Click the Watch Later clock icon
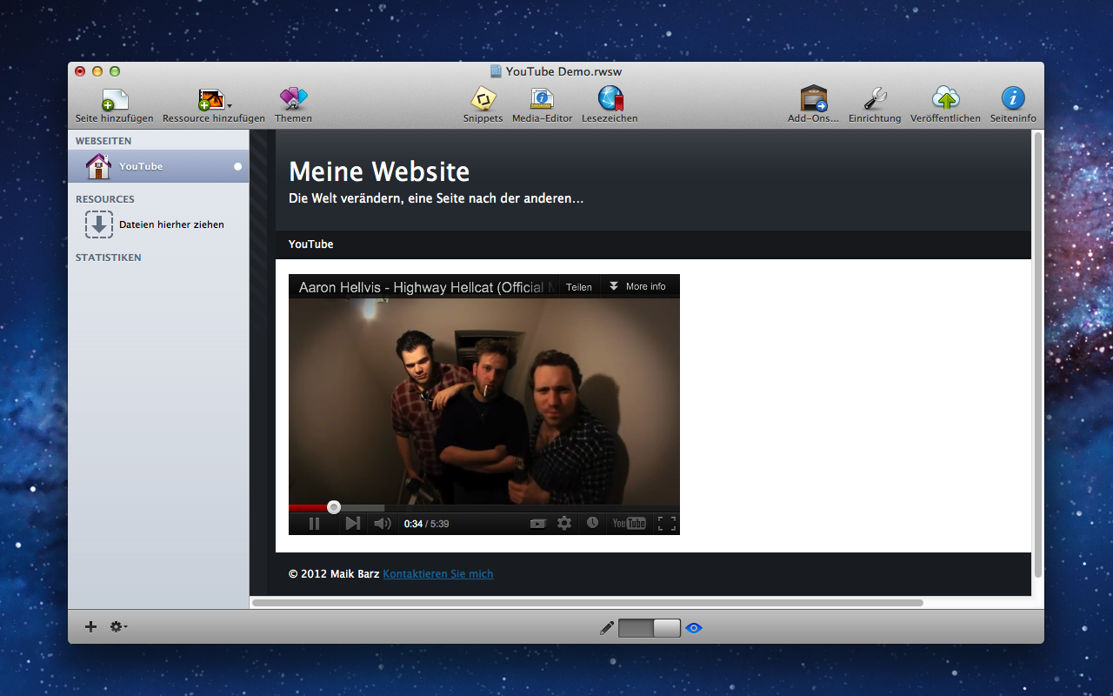This screenshot has width=1113, height=696. point(592,523)
